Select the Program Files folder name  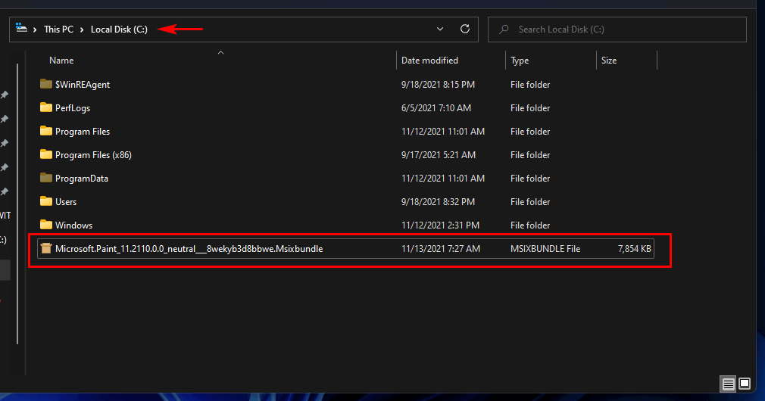pos(83,131)
